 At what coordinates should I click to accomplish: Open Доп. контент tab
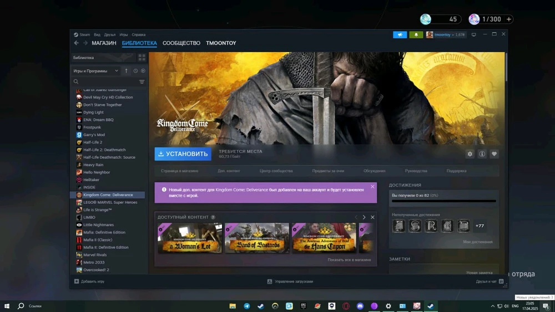(229, 171)
